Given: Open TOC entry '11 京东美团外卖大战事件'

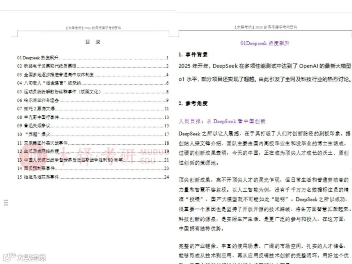Looking at the screenshot, I should click(93, 143).
